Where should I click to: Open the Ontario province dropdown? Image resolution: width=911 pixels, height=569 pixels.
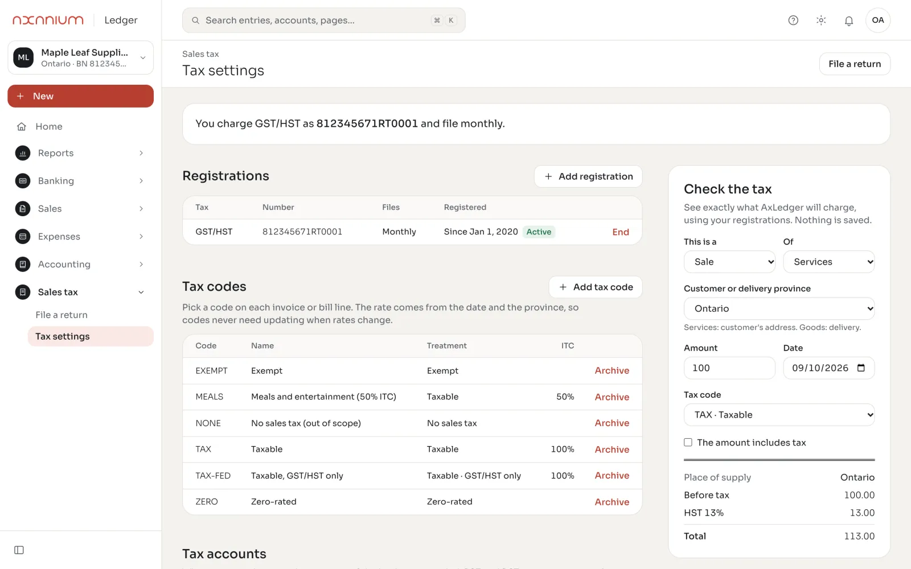(779, 308)
